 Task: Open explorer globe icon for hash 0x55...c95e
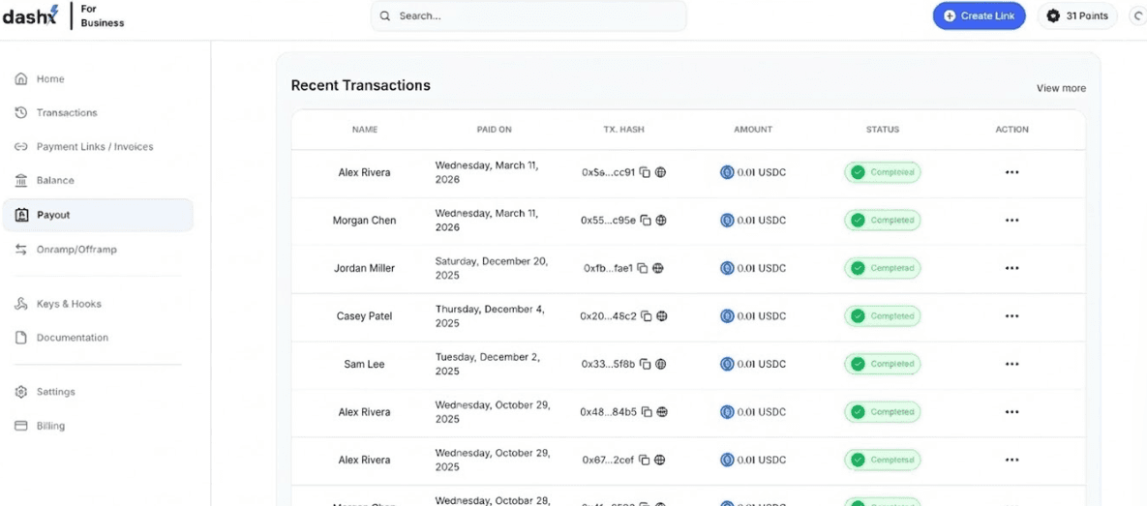661,221
